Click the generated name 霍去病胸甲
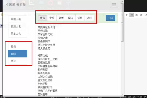Viewport: 147px width, 98px height. 44,41
